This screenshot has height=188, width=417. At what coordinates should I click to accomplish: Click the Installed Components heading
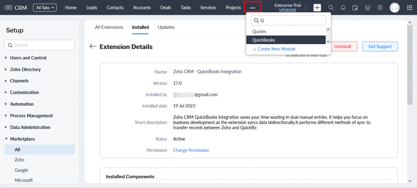pos(130,177)
